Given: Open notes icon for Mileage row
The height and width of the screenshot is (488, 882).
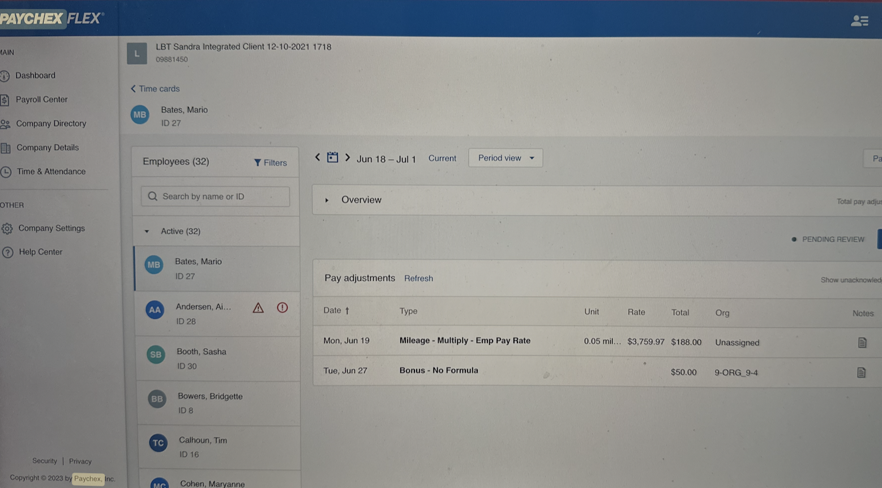Looking at the screenshot, I should coord(862,343).
